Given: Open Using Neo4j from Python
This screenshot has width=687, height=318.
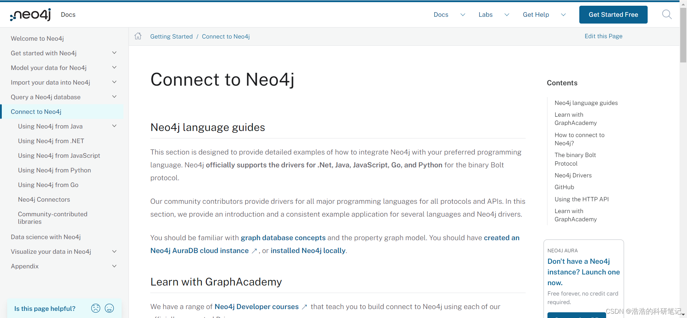Looking at the screenshot, I should click(x=54, y=170).
